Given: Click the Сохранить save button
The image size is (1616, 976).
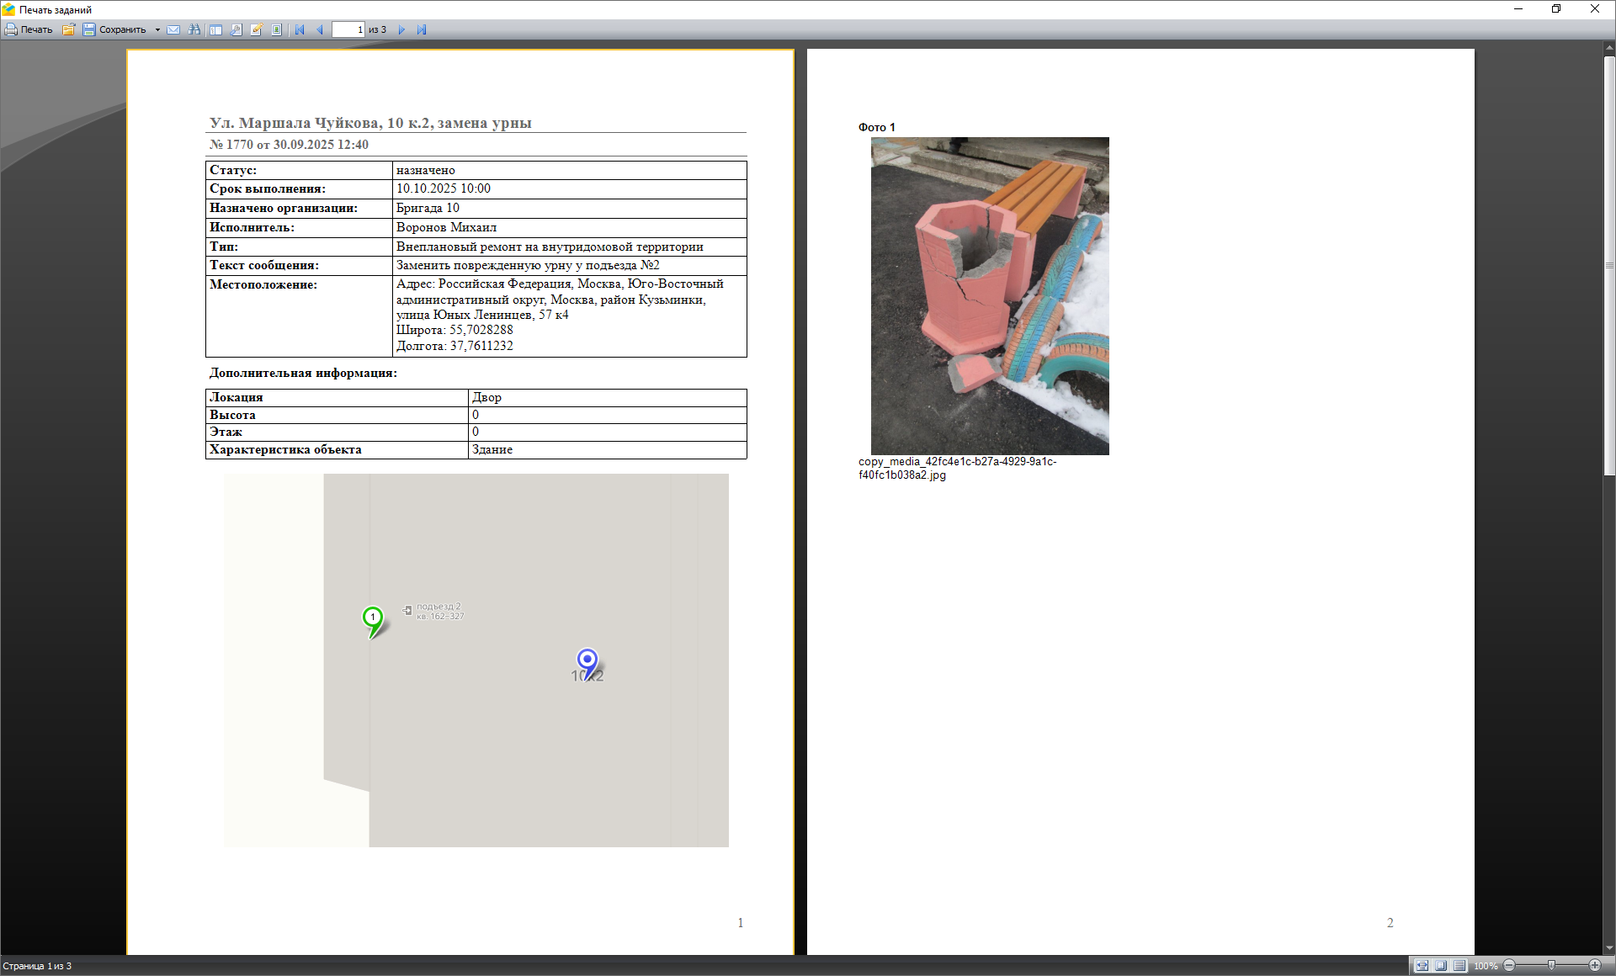Looking at the screenshot, I should tap(114, 29).
